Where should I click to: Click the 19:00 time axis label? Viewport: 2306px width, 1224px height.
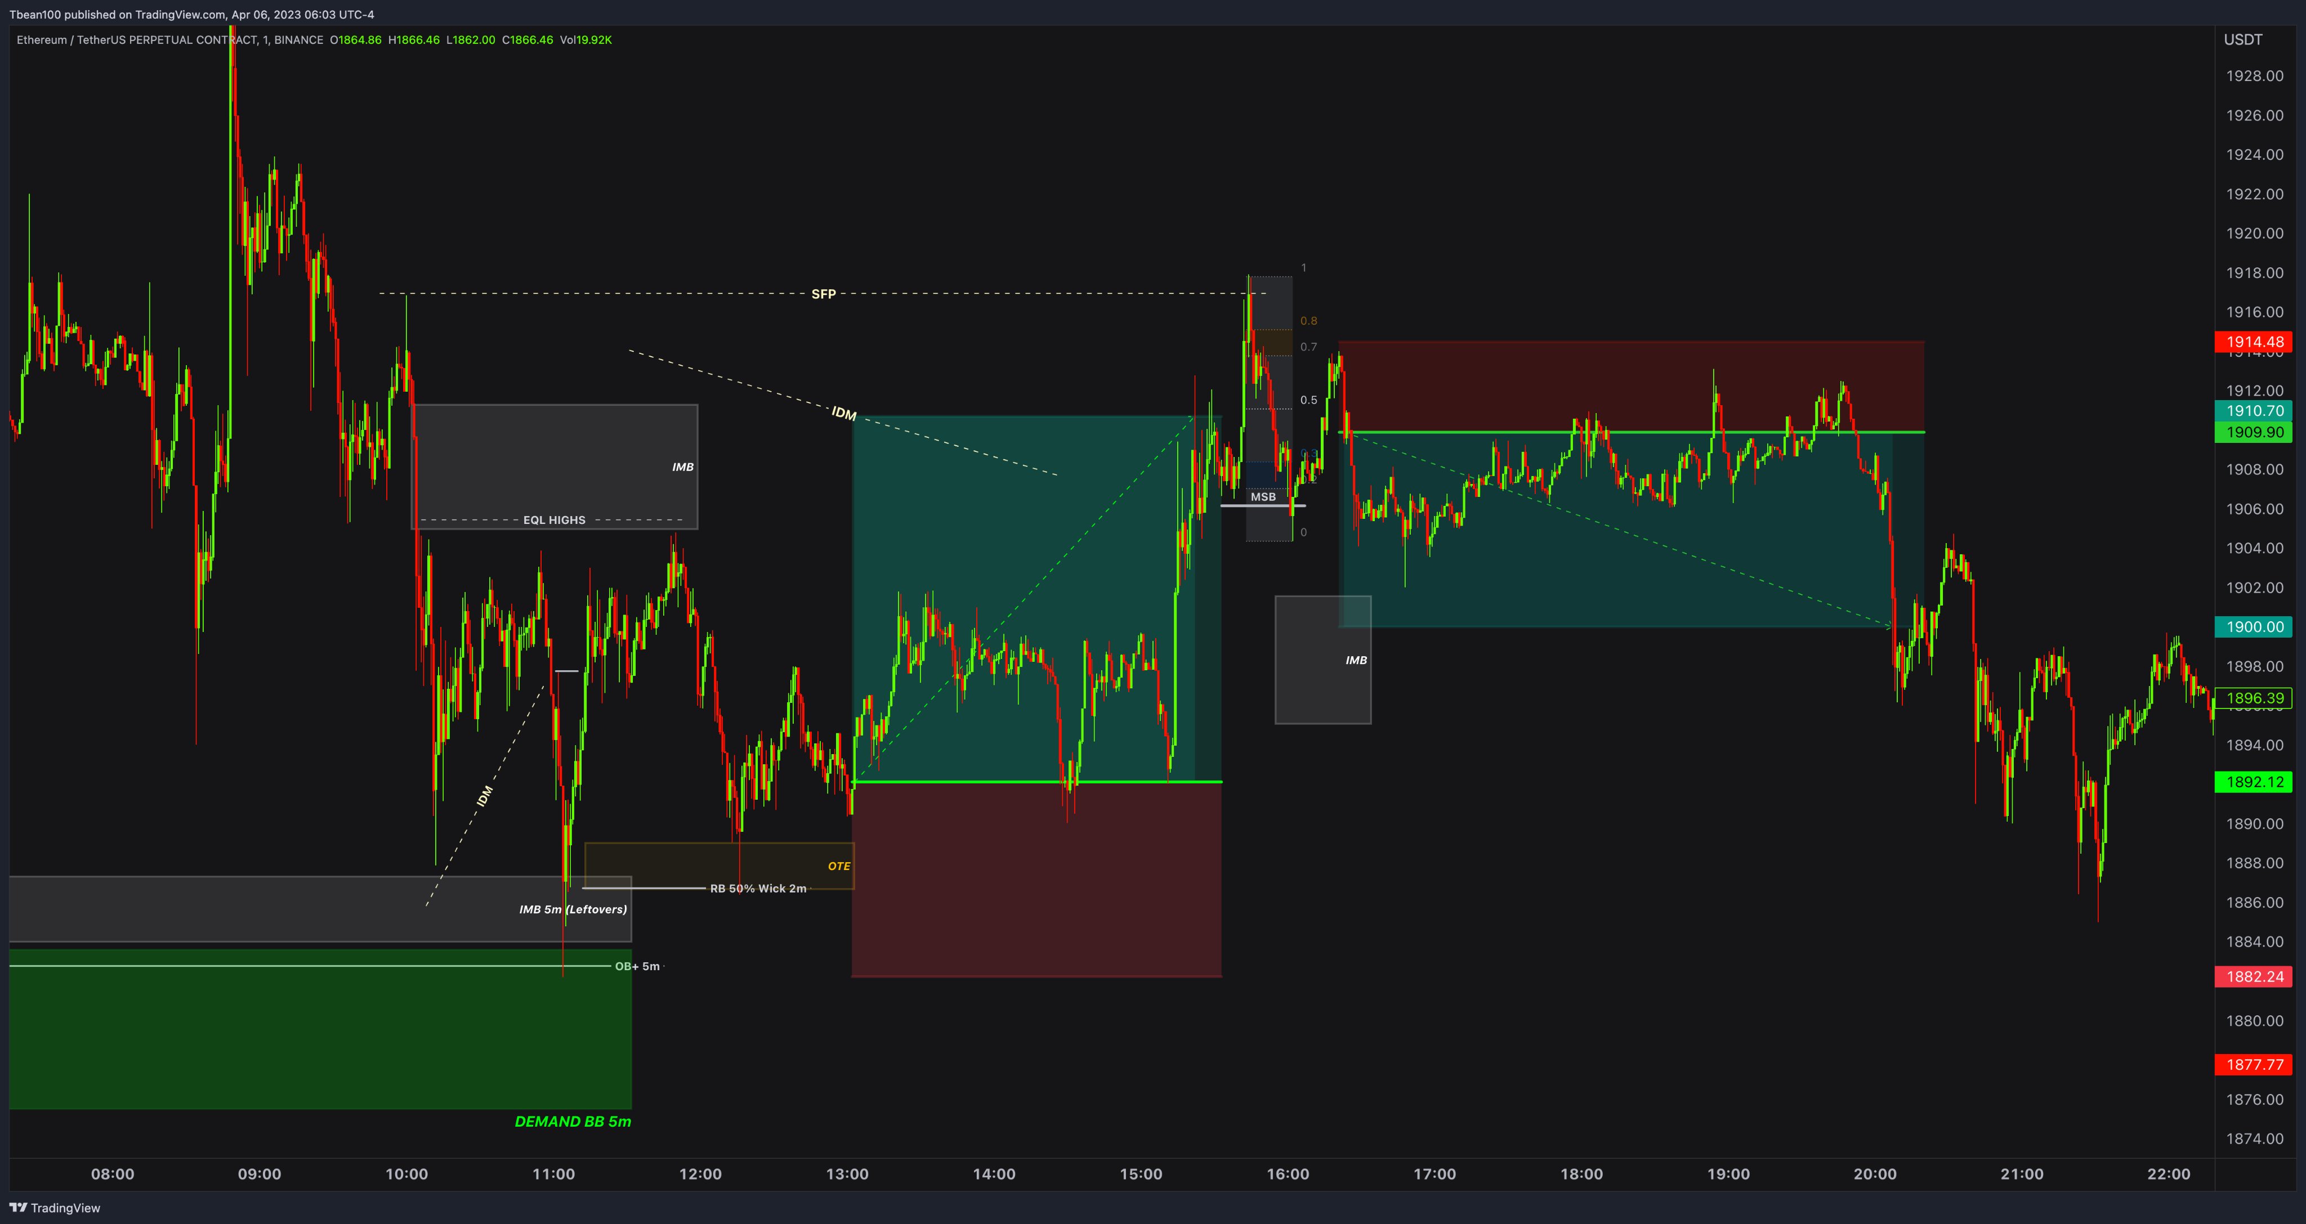(x=1728, y=1174)
